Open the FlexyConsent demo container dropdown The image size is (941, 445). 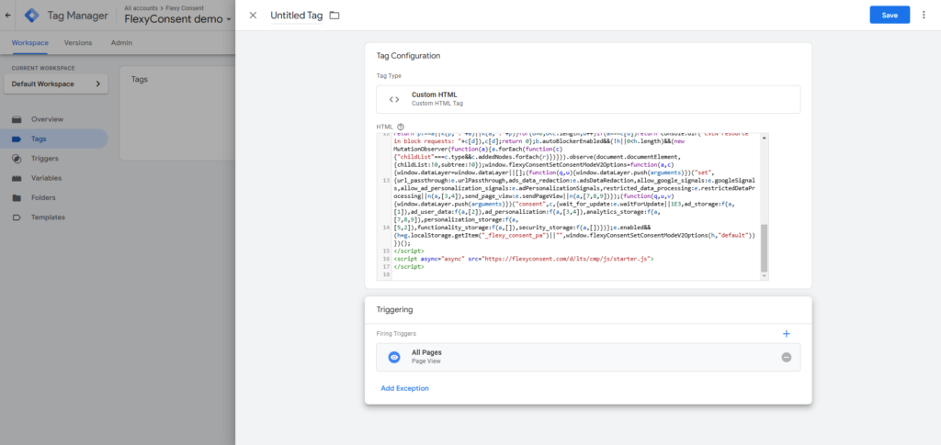pos(176,20)
